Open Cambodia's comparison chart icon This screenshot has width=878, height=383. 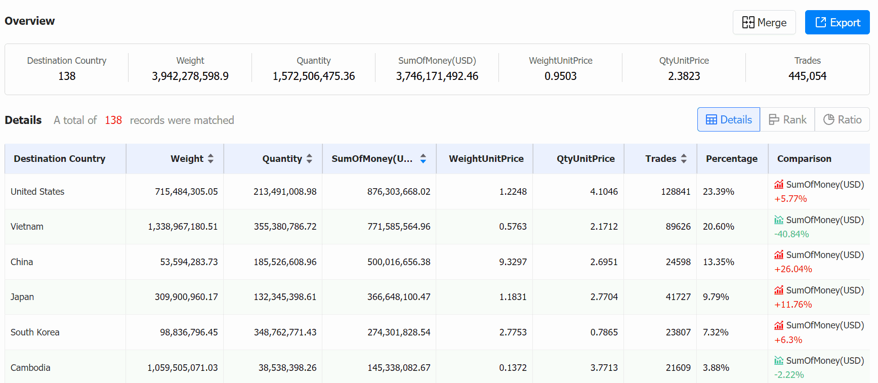pos(779,361)
